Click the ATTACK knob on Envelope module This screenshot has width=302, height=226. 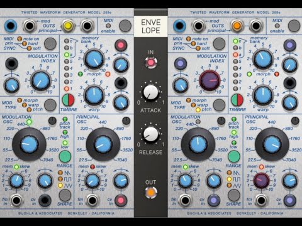pos(150,92)
